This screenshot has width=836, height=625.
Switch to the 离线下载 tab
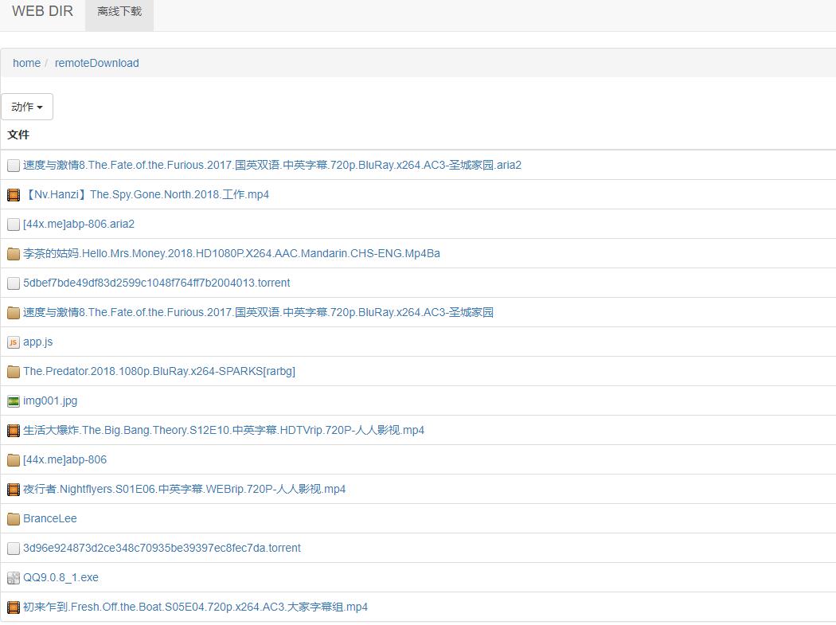click(119, 12)
